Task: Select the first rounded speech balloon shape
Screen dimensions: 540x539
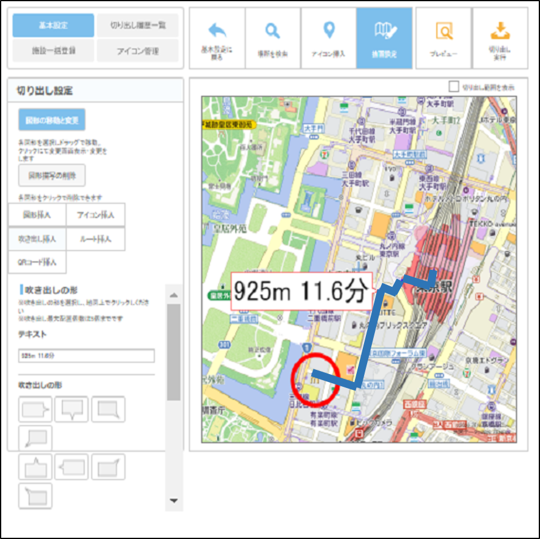Action: [x=35, y=409]
